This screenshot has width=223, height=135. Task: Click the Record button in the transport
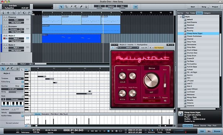click(116, 131)
